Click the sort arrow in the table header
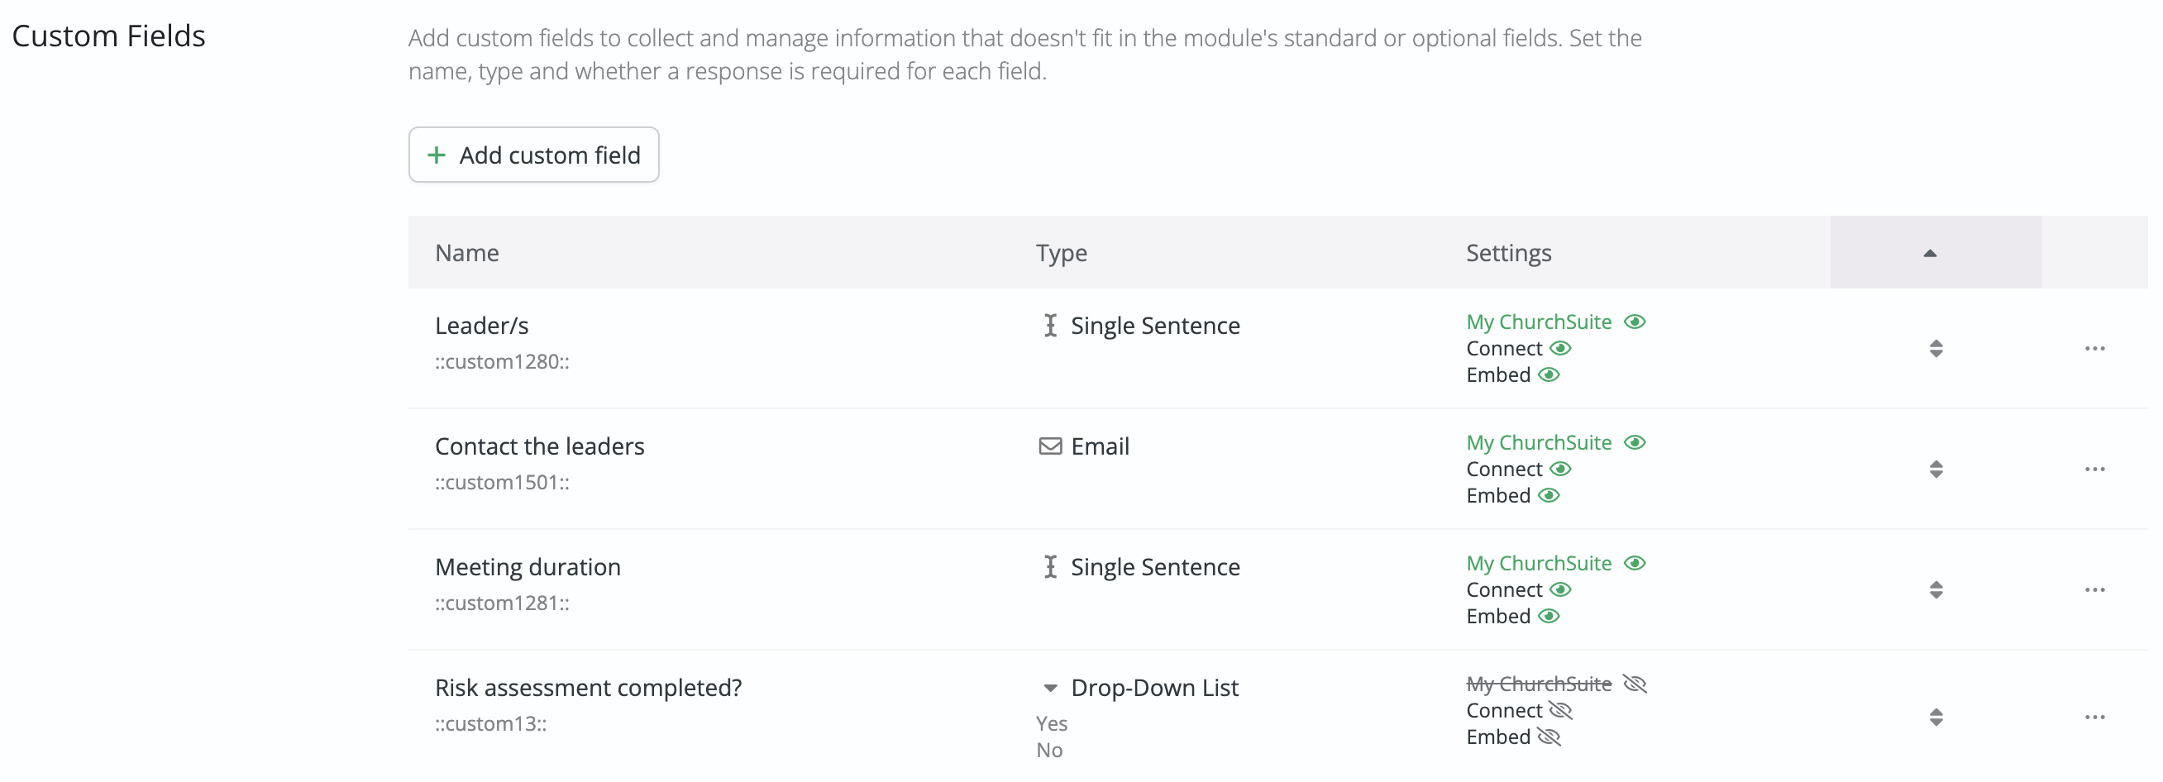Viewport: 2163px width, 782px height. [1930, 254]
